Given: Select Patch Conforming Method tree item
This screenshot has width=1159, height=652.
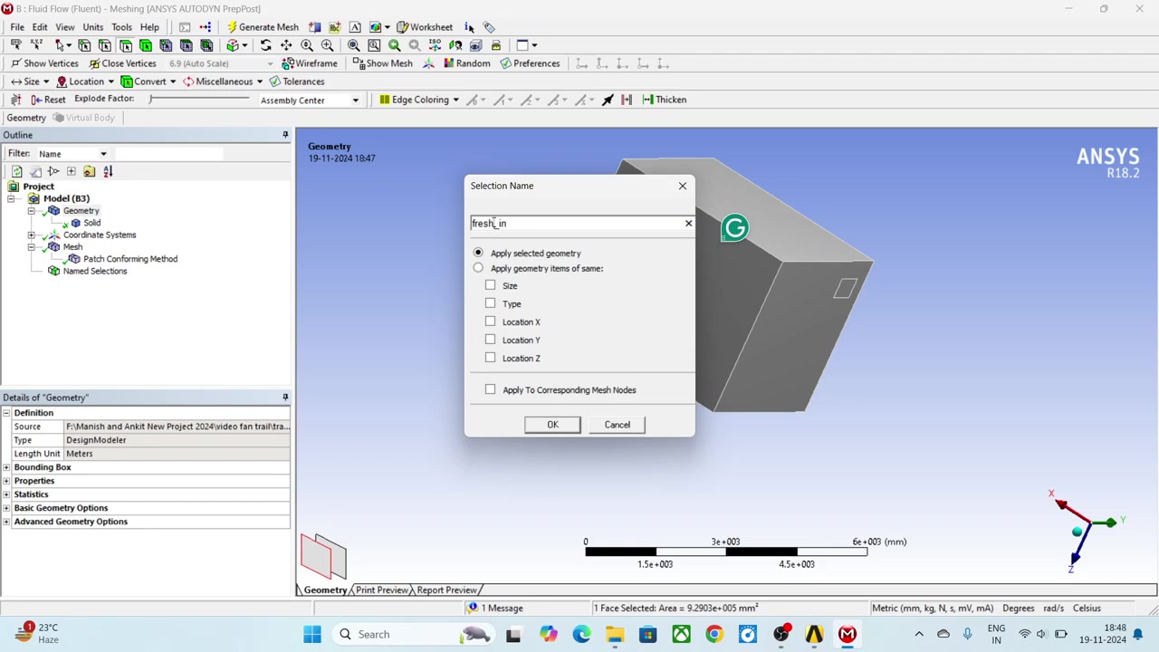Looking at the screenshot, I should (130, 259).
